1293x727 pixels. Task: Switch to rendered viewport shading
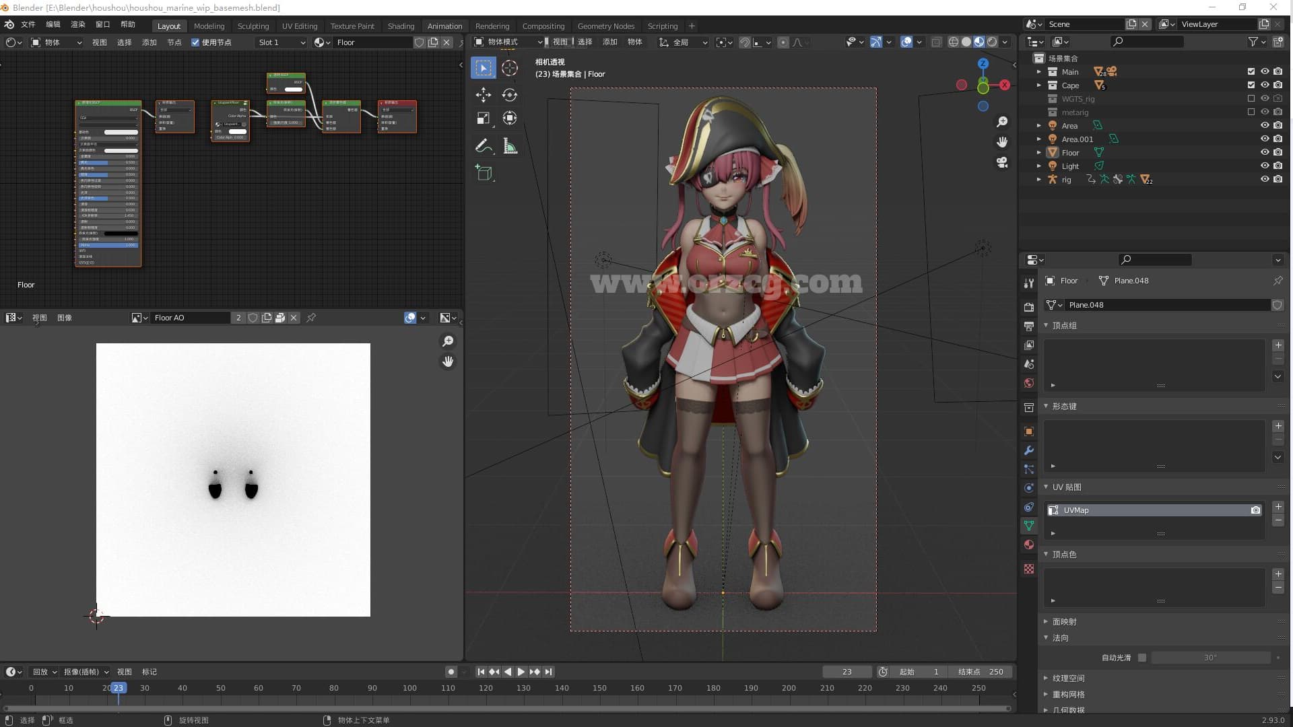[992, 42]
